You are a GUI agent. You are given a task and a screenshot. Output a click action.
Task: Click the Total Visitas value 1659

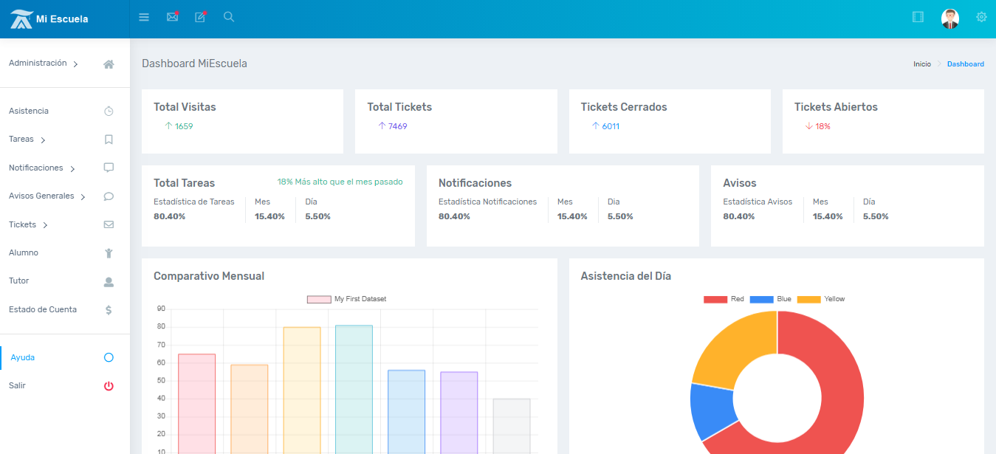click(184, 126)
